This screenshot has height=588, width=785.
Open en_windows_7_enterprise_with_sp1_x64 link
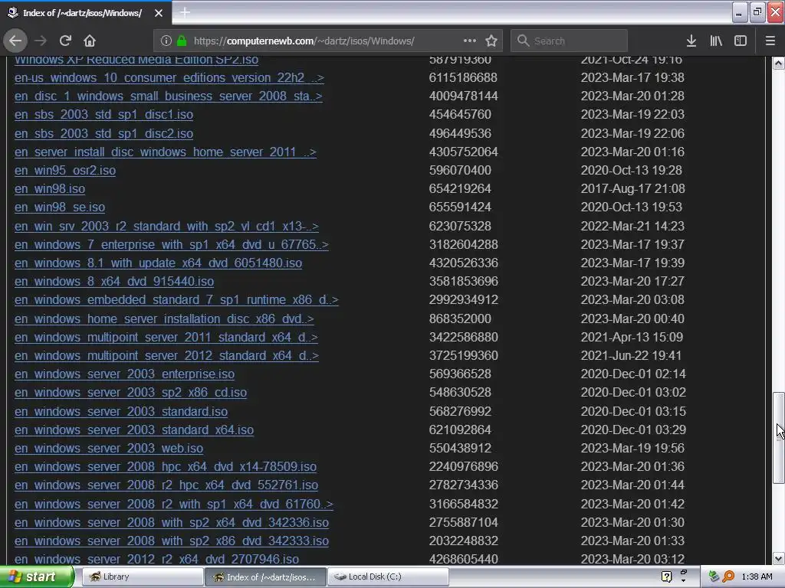[x=171, y=244]
